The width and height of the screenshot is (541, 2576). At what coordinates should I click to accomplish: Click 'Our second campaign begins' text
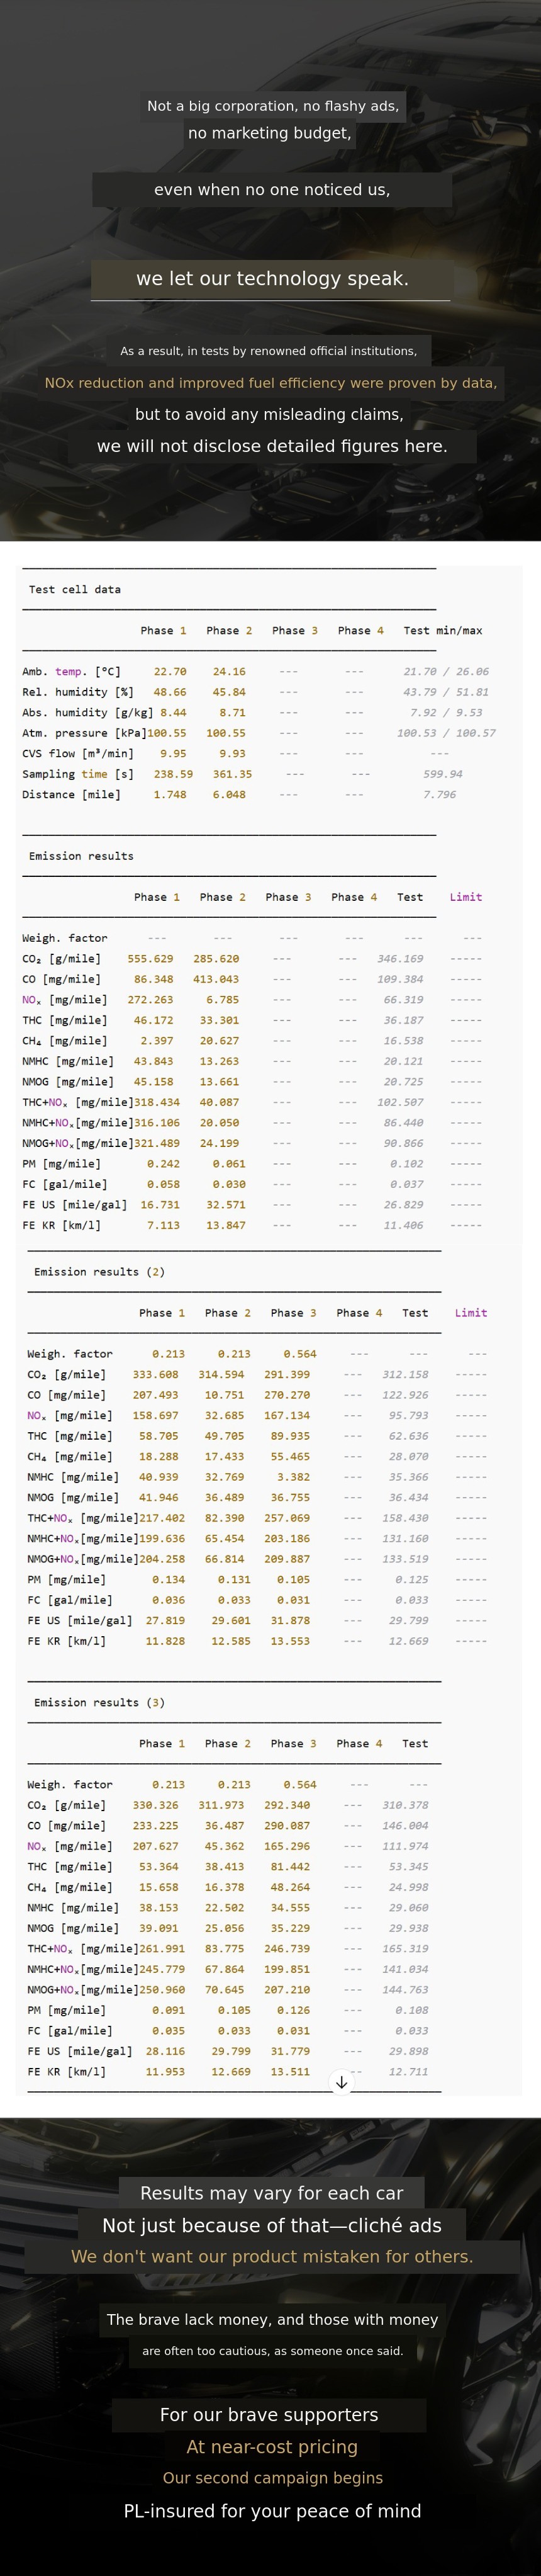click(272, 2478)
